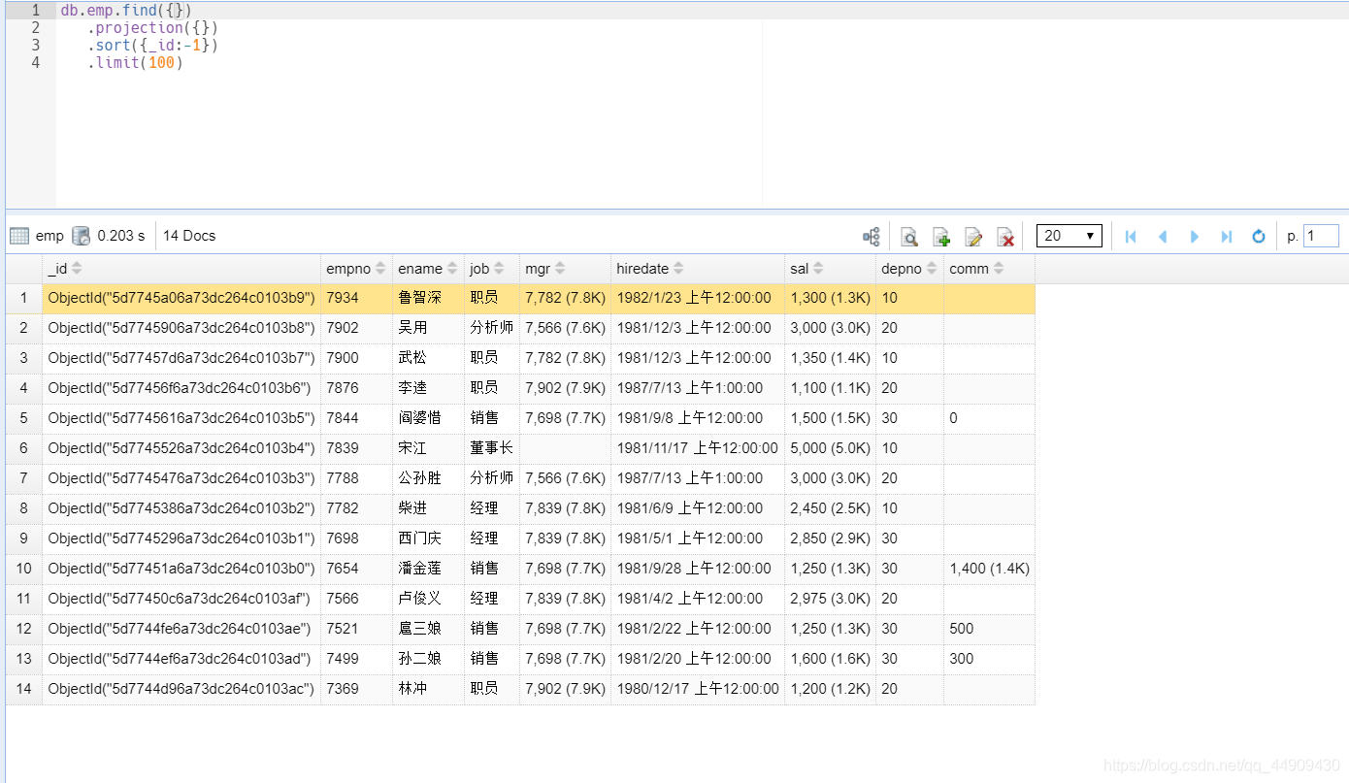Click hiredate cell 1980/12/17
The width and height of the screenshot is (1349, 783).
tap(698, 689)
